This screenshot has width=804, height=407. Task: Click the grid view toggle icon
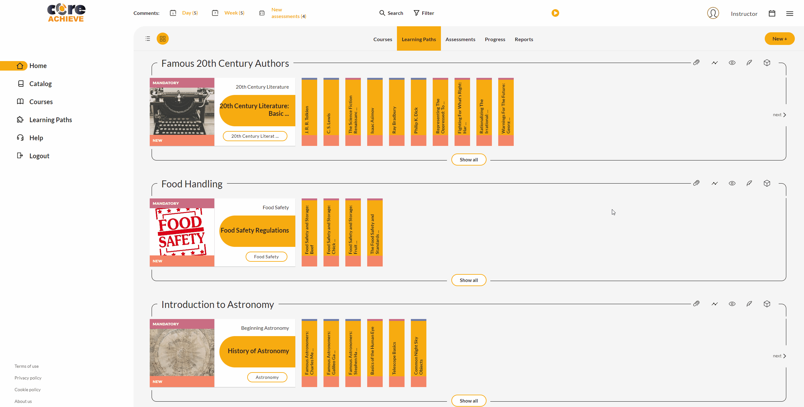point(163,38)
